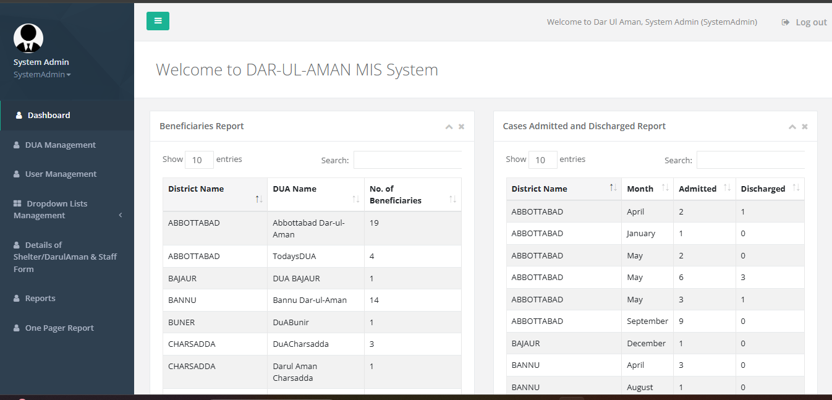Screen dimensions: 832x400
Task: Sort cases table by Month column
Action: [x=647, y=189]
